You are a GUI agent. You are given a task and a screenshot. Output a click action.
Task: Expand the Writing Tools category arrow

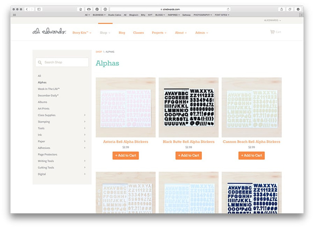[x=85, y=161]
